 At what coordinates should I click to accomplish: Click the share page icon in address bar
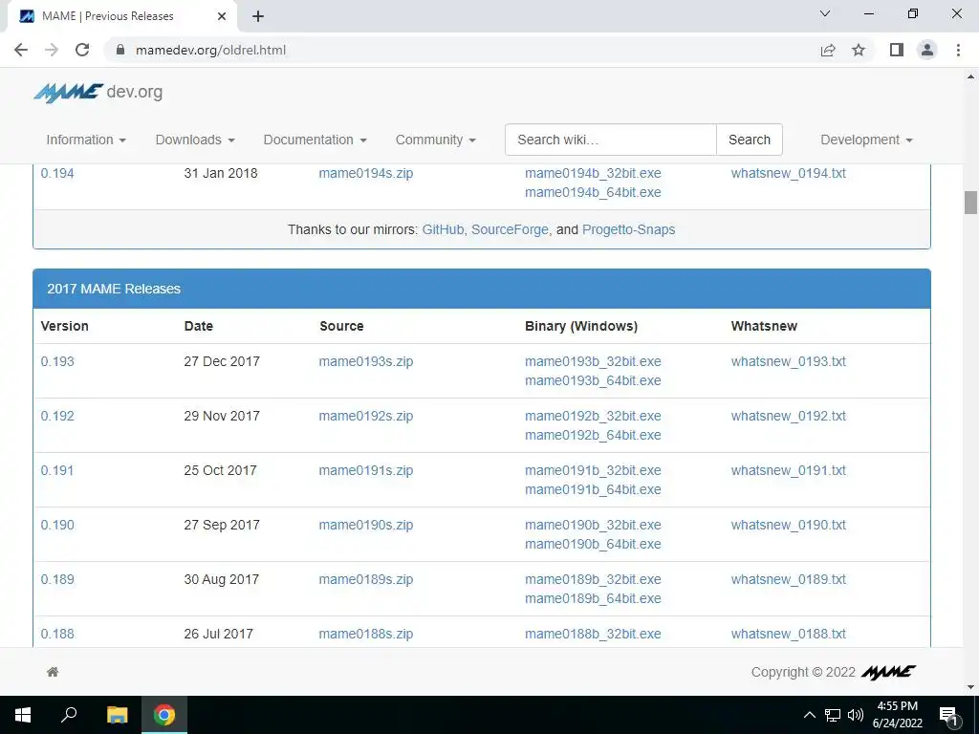point(828,50)
